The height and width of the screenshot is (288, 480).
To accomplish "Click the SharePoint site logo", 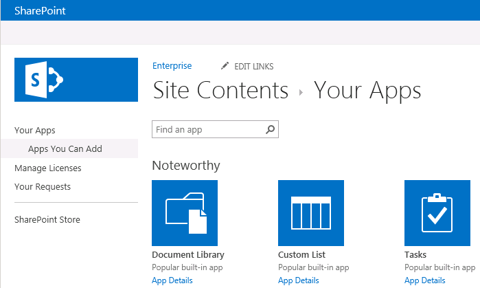I will (76, 80).
